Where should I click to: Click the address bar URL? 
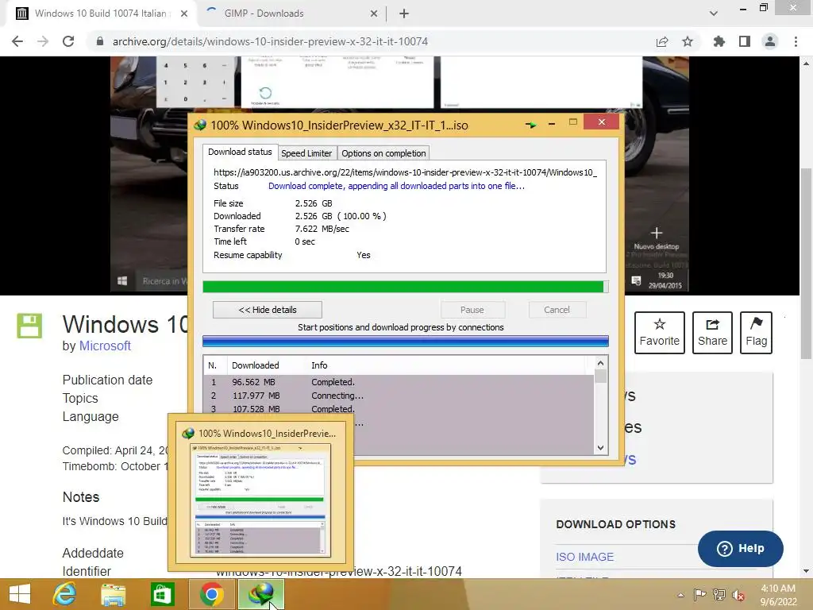270,41
